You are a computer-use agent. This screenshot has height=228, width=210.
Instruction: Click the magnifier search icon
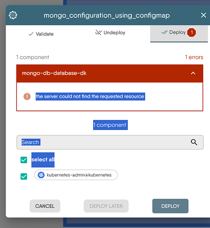194,142
